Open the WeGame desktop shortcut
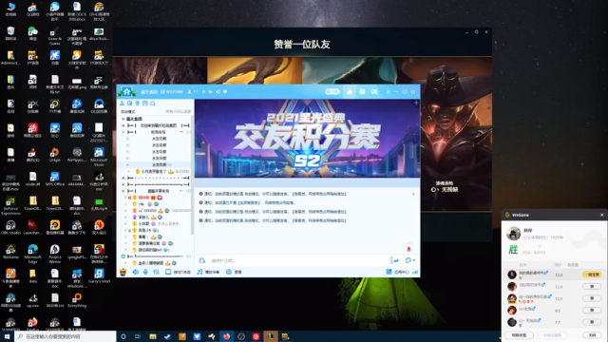 (x=10, y=252)
